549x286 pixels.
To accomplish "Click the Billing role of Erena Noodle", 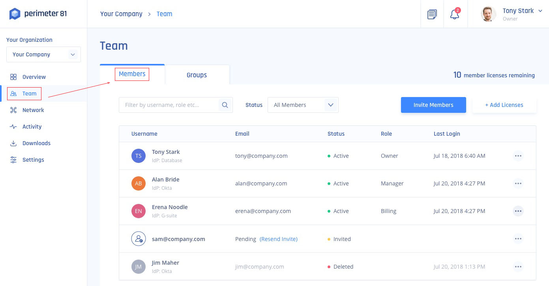I will [388, 211].
